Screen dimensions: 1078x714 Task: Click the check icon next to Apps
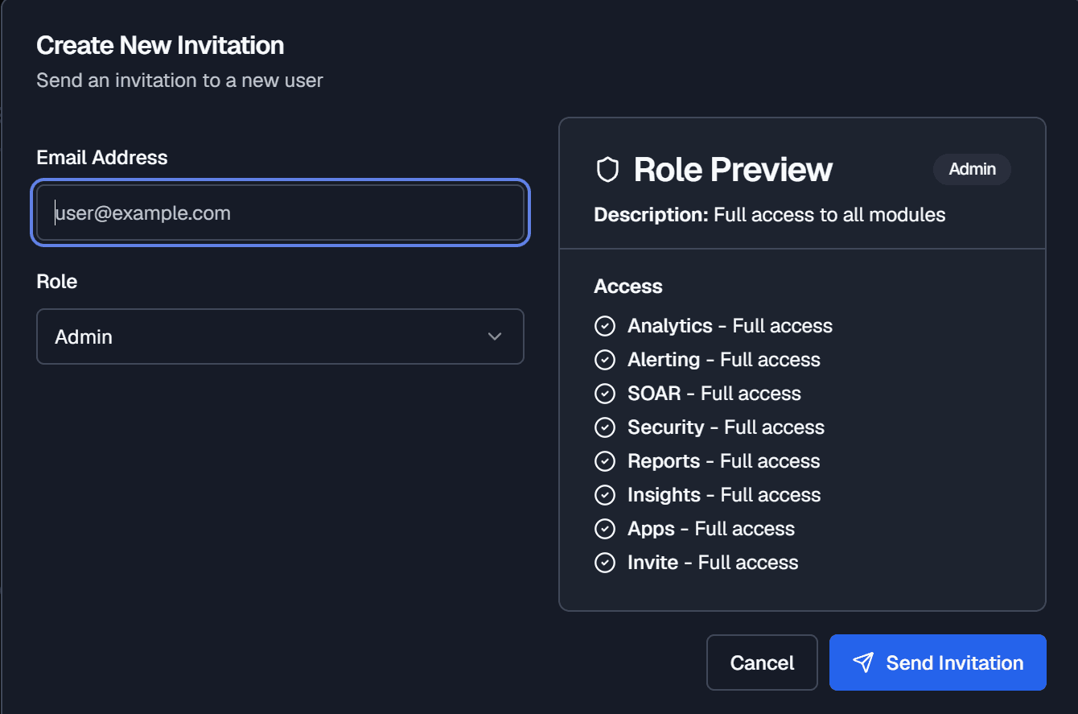coord(604,529)
